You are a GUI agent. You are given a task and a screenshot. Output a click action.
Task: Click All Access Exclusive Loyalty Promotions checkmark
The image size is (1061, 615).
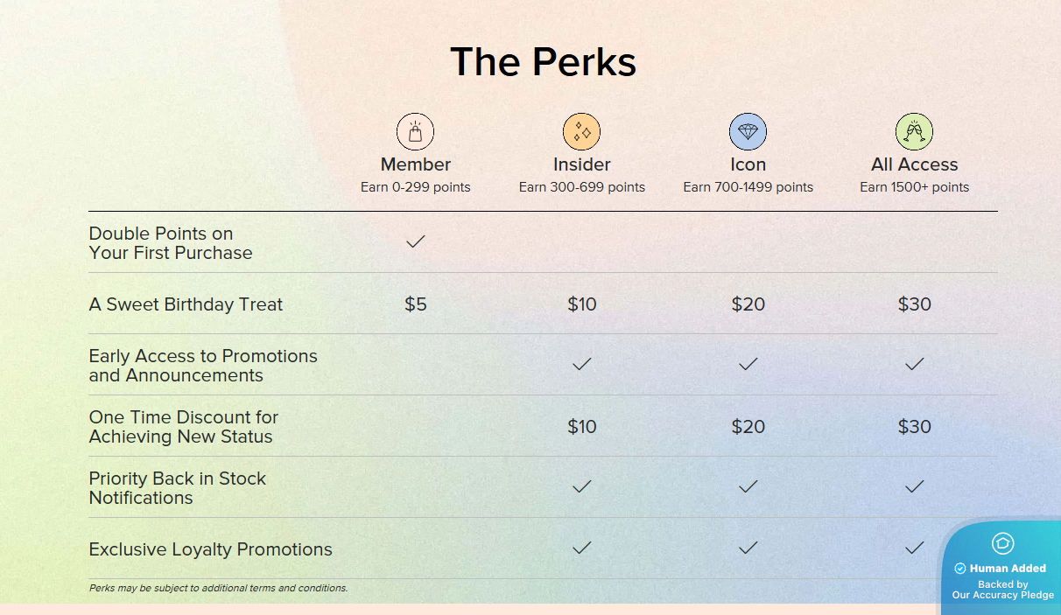tap(914, 549)
